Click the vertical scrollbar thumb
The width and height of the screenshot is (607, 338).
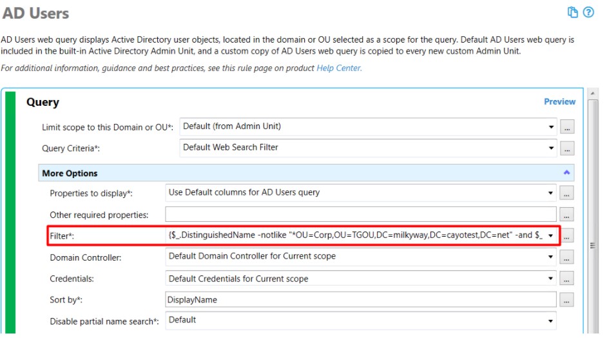(x=593, y=217)
